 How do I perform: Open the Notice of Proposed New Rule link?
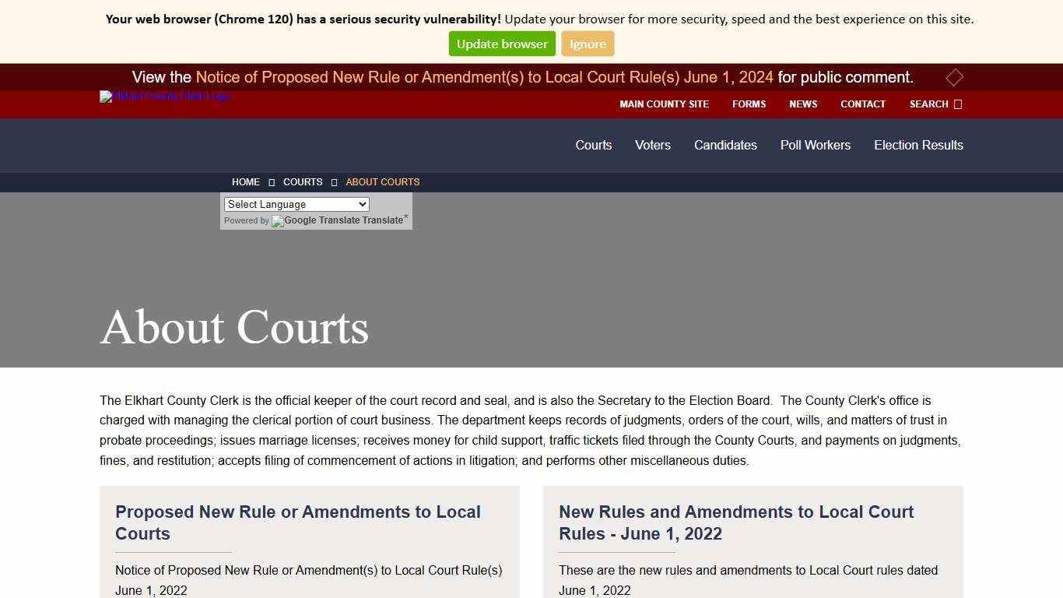click(485, 77)
